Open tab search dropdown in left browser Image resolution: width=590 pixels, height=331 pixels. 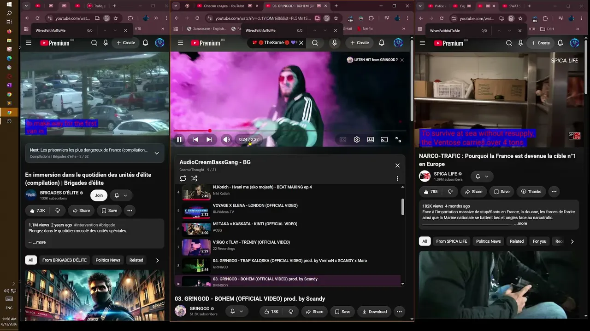click(x=26, y=6)
